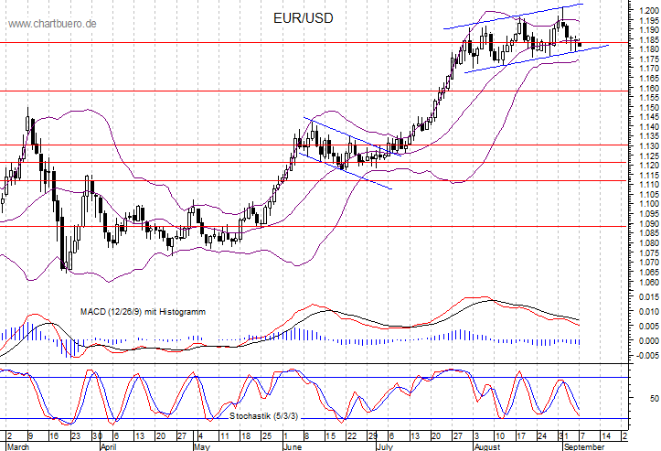Click the 1.130 price axis label
Viewport: 661px width, 451px height.
(x=649, y=146)
